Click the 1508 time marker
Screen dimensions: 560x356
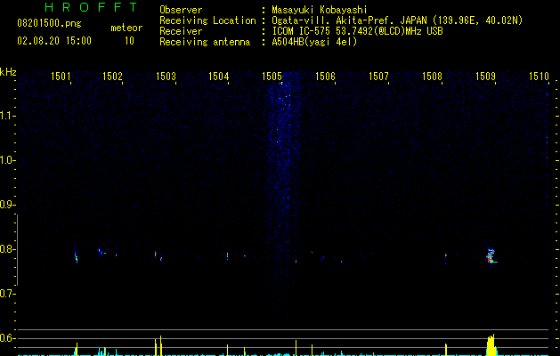pyautogui.click(x=432, y=76)
